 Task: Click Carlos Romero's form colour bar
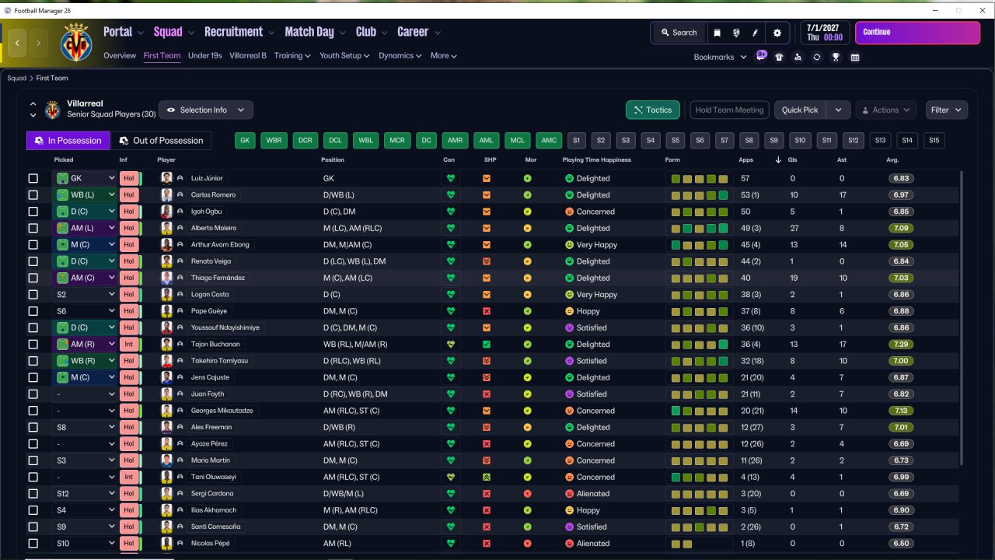pyautogui.click(x=700, y=195)
